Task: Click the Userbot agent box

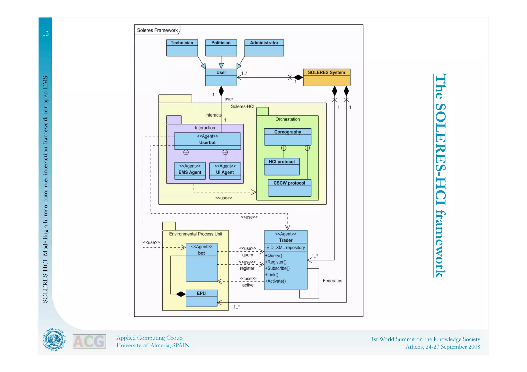Action: [x=207, y=141]
